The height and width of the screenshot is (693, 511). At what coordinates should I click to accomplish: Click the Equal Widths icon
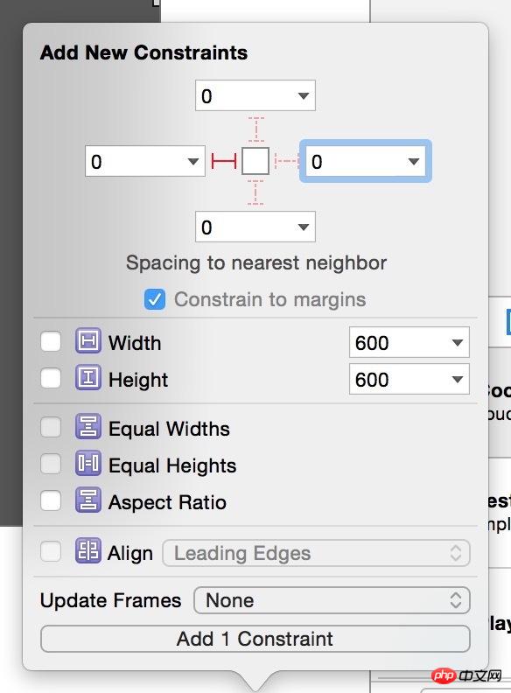coord(88,426)
